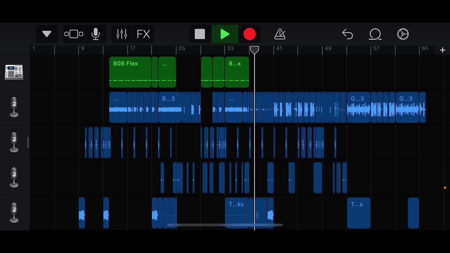Add song section with plus button
Image resolution: width=450 pixels, height=253 pixels.
point(442,50)
